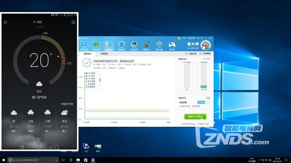Click the CPU usage bar gauge

[x=187, y=76]
